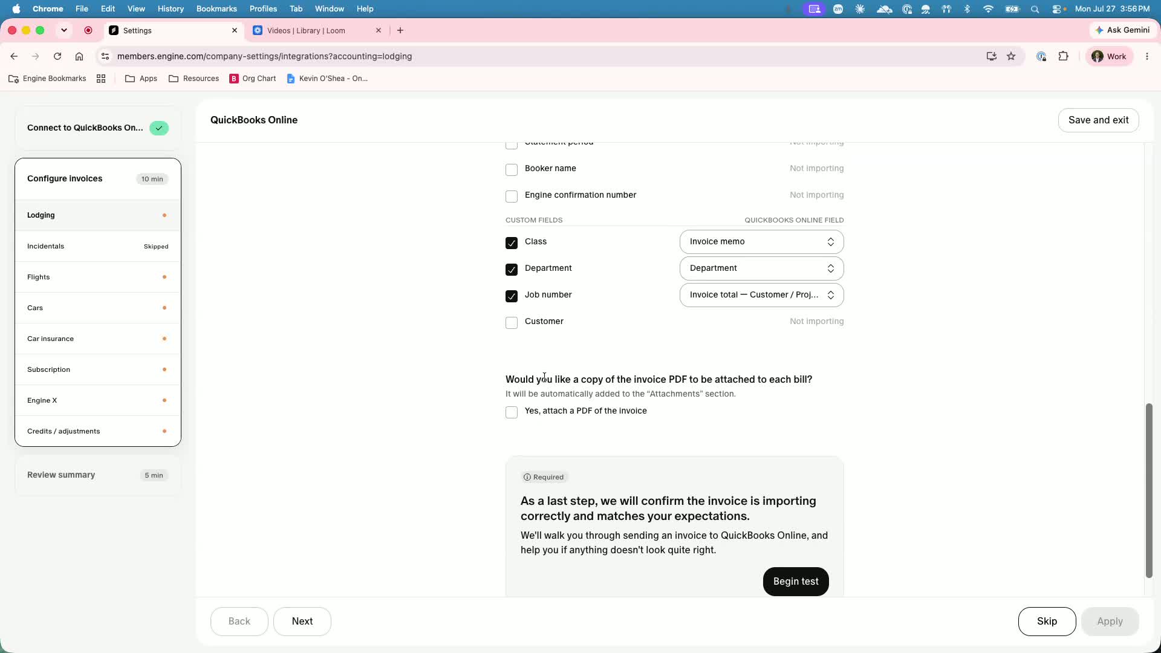Uncheck the Class checkbox
Image resolution: width=1161 pixels, height=653 pixels.
point(512,243)
